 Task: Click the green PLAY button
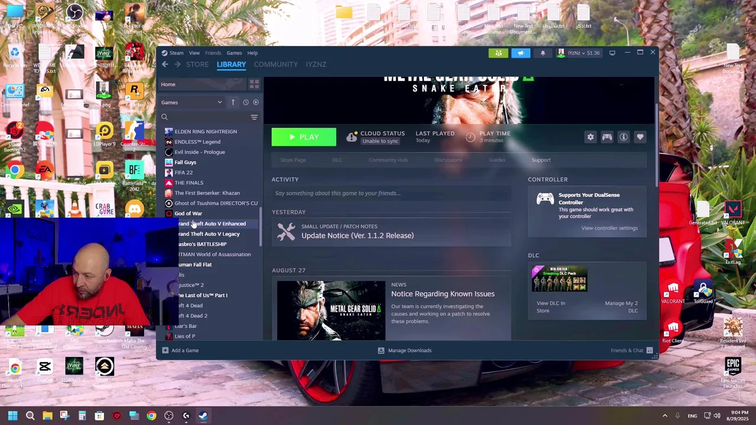[304, 137]
